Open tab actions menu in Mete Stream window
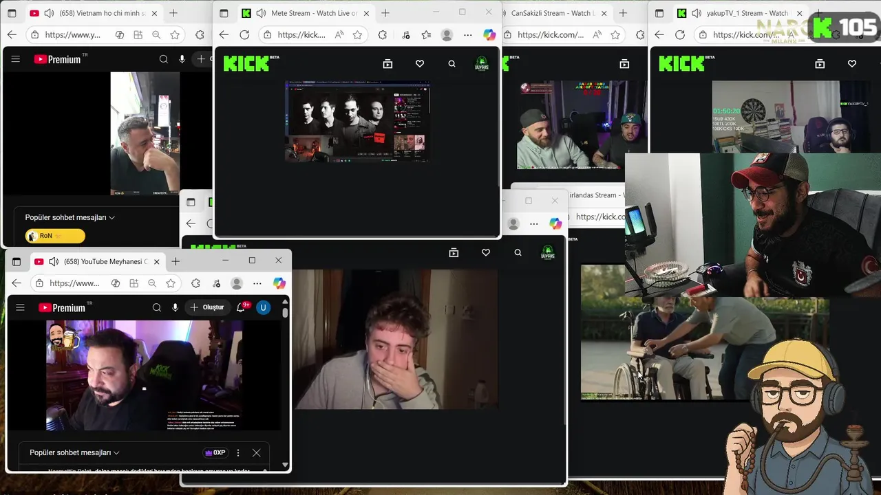The width and height of the screenshot is (881, 495). tap(224, 13)
